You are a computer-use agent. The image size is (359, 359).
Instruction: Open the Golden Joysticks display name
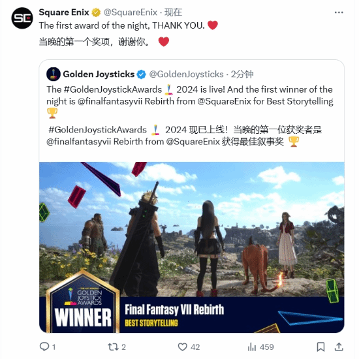99,74
